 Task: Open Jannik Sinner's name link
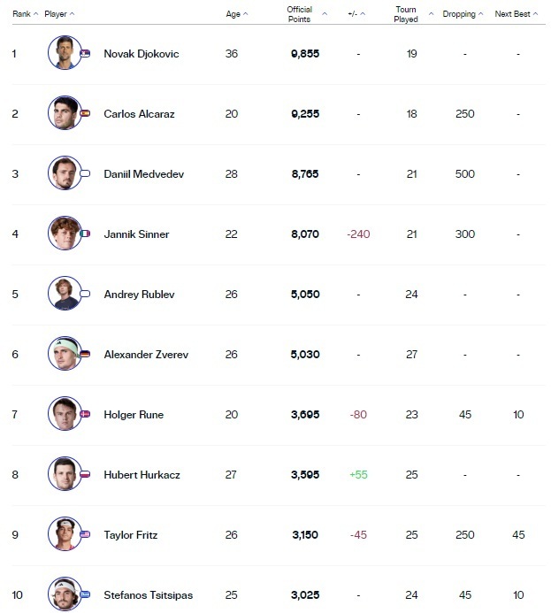136,234
